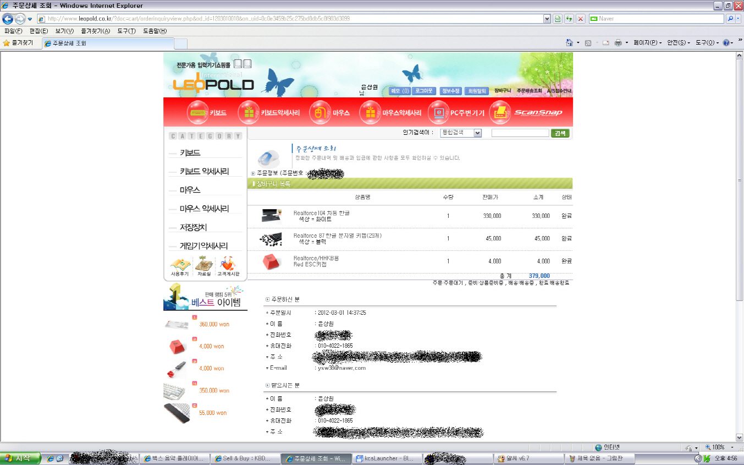Stop page loading with the red X icon
Image resolution: width=744 pixels, height=465 pixels.
point(580,19)
